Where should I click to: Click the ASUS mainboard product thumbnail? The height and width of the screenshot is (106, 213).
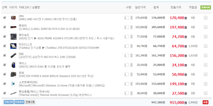pos(13,37)
